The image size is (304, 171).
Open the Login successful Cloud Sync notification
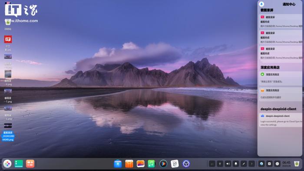280,120
